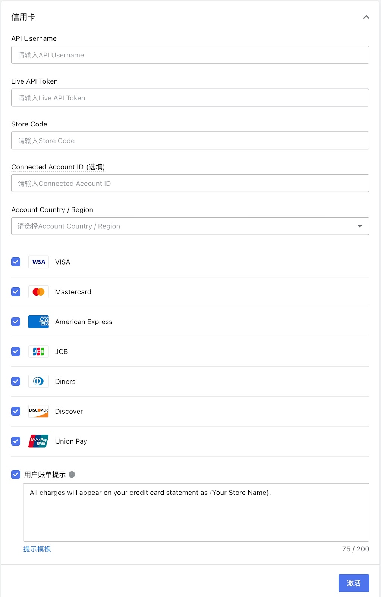Click the Discover card logo icon
This screenshot has height=597, width=381.
[x=38, y=411]
